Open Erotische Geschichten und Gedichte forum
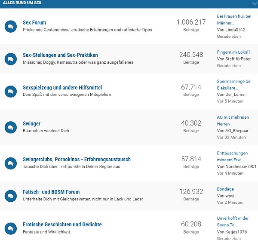Screen dimensions: 258x240 tap(62, 225)
